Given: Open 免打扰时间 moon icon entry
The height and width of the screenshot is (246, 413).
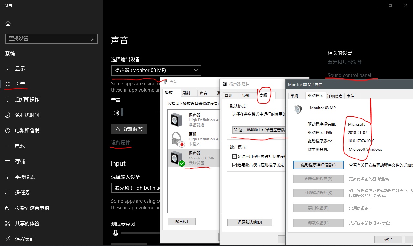Looking at the screenshot, I should 8,115.
